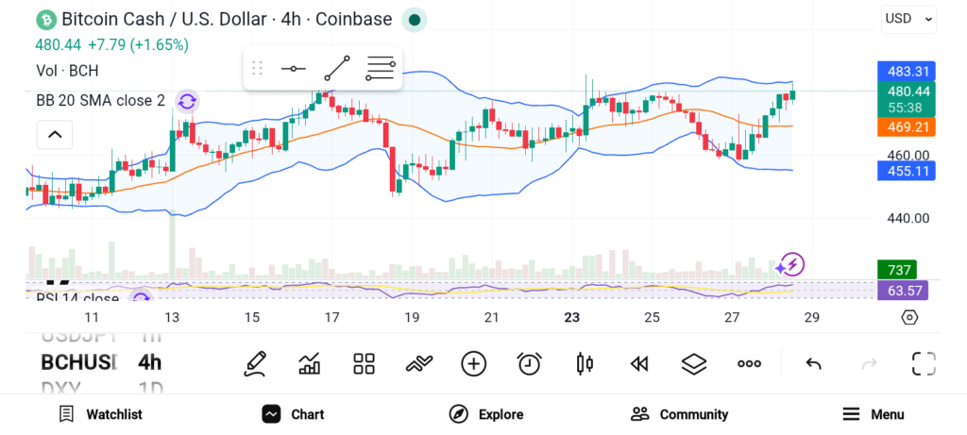The width and height of the screenshot is (967, 435).
Task: Open the USD currency dropdown
Action: [x=908, y=18]
